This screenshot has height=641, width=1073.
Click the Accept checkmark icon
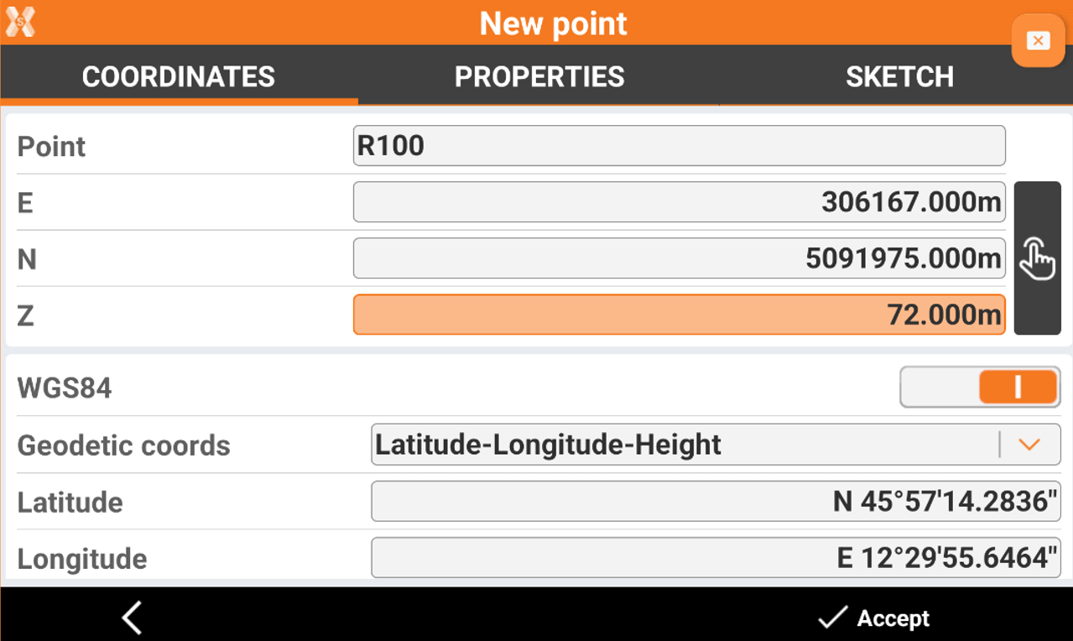coord(832,618)
